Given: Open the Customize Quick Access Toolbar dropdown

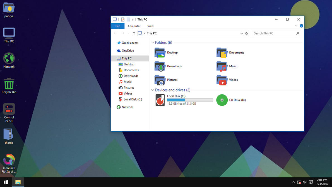Looking at the screenshot, I should pyautogui.click(x=133, y=20).
